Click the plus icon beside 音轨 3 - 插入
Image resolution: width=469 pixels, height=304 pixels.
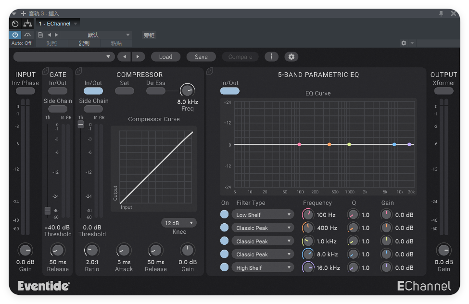pos(24,13)
